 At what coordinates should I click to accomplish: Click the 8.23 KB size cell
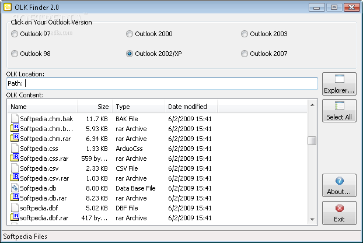(x=97, y=198)
